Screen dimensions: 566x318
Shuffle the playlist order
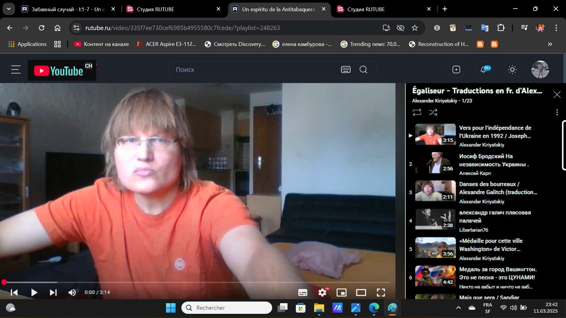coord(433,112)
